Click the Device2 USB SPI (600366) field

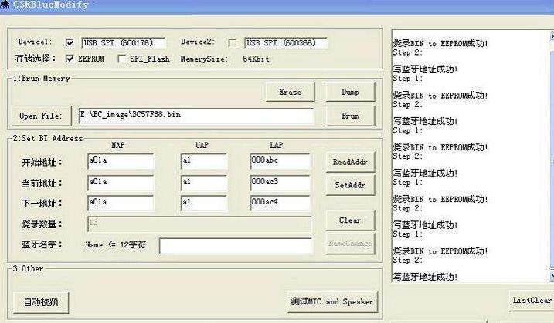pyautogui.click(x=285, y=43)
